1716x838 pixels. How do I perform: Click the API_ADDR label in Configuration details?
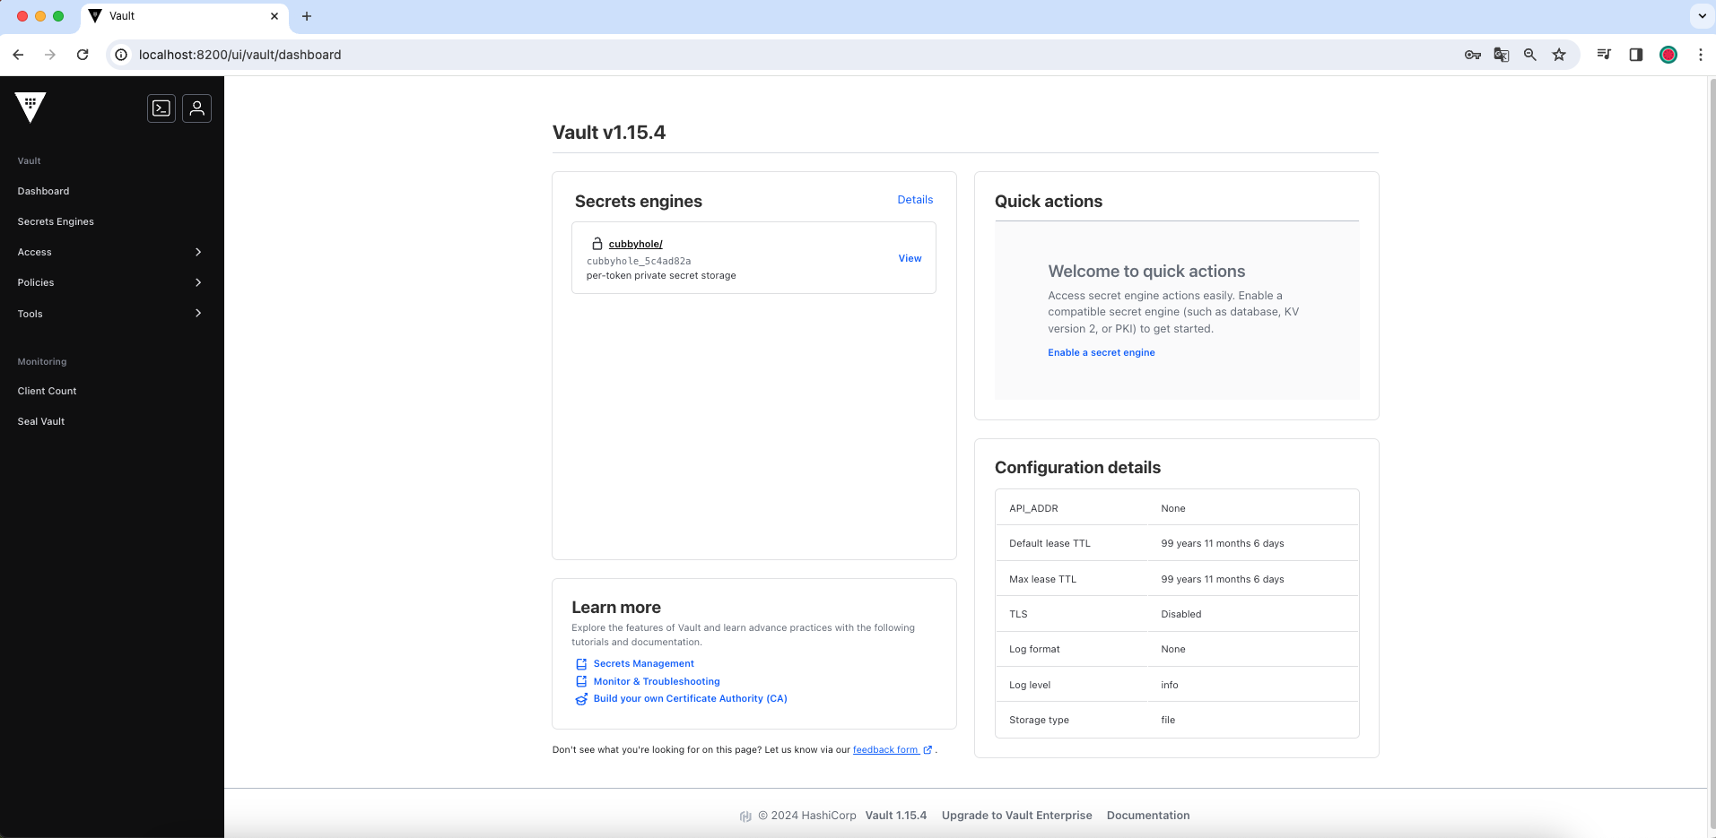[x=1033, y=508]
